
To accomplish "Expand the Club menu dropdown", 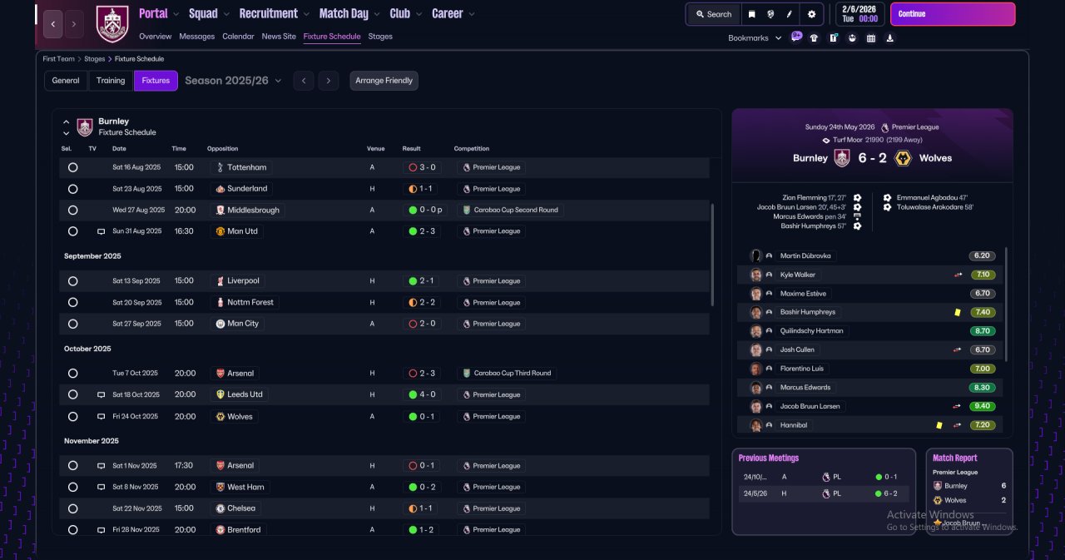I will pyautogui.click(x=419, y=14).
